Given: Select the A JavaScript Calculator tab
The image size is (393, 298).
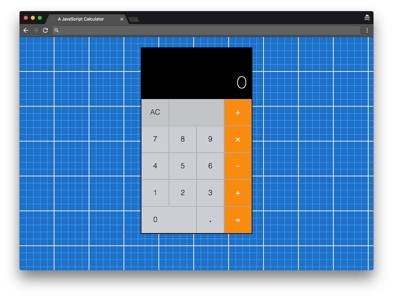Looking at the screenshot, I should (x=87, y=19).
